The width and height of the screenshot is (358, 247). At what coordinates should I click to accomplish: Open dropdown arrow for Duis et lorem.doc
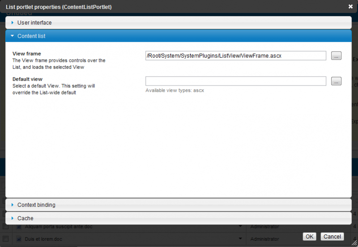240,238
